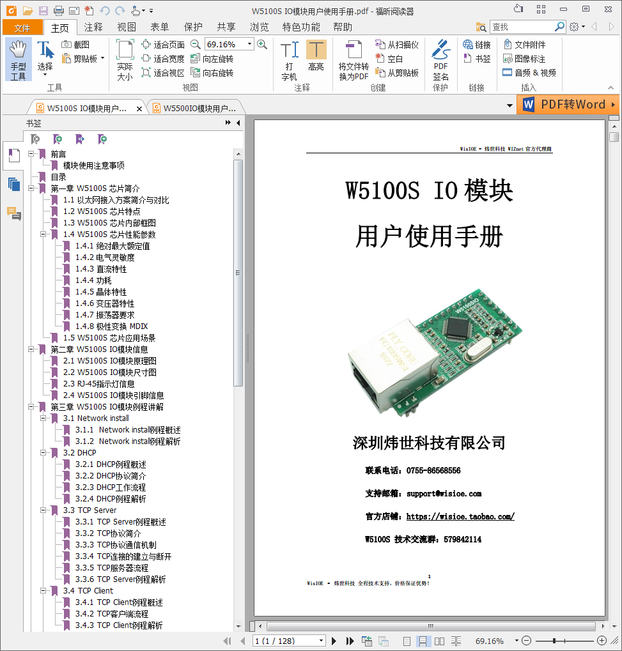The image size is (622, 651).
Task: Click the ribbon zoom-in magnifier
Action: tap(262, 44)
